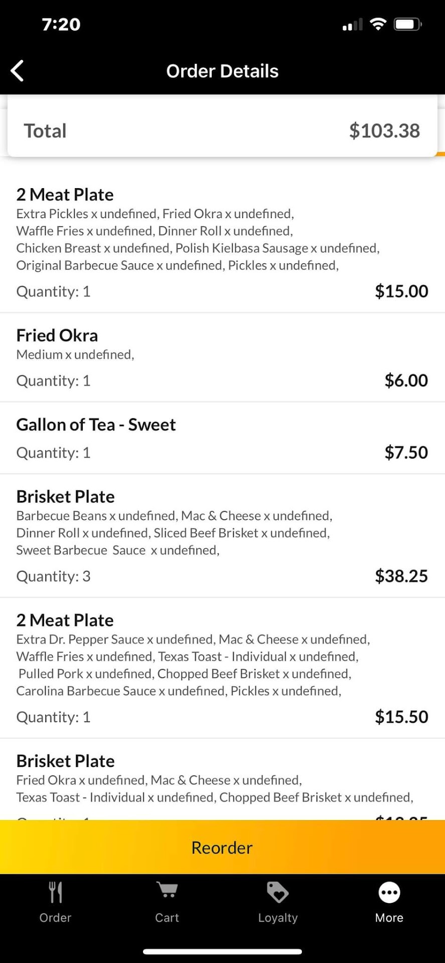Tap the More ellipsis icon
The width and height of the screenshot is (445, 963).
[389, 892]
